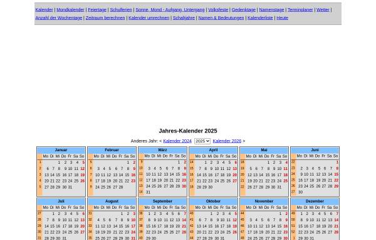Open the Terminplaner link
Viewport: 376px width, 240px height.
point(300,10)
